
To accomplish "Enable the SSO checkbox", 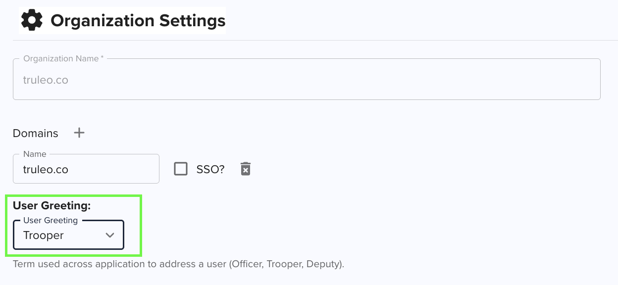I will coord(181,169).
